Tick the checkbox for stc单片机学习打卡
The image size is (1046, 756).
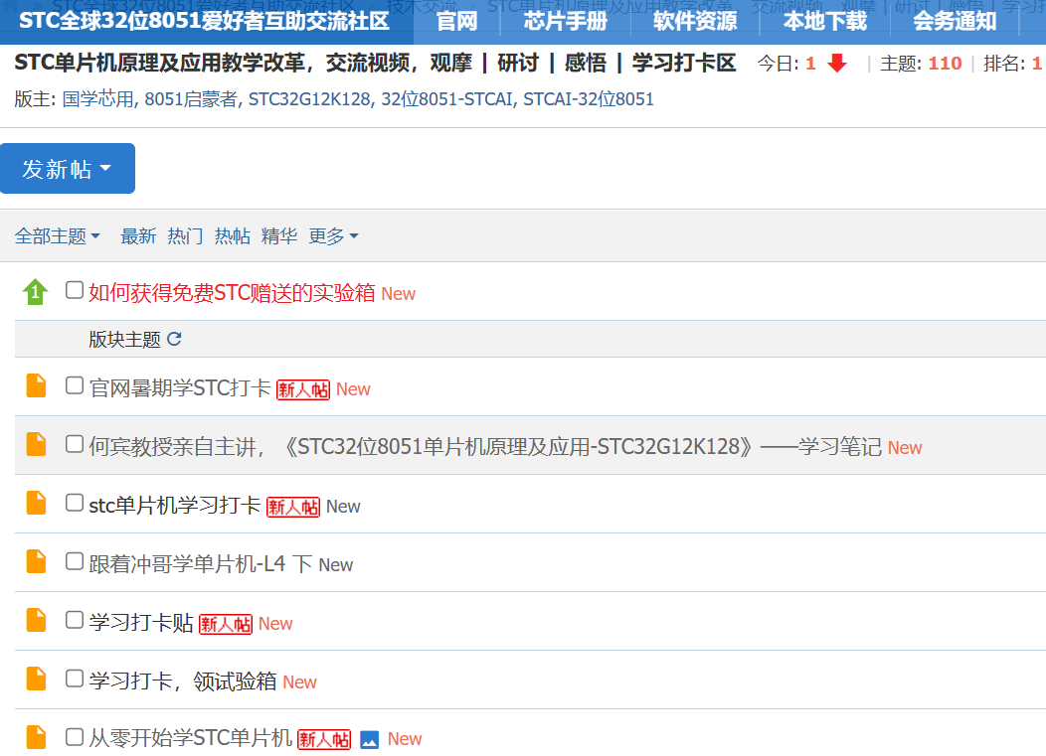pos(75,503)
